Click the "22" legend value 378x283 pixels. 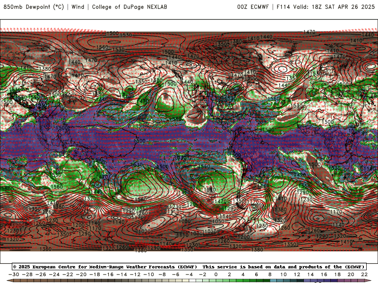tap(364, 275)
